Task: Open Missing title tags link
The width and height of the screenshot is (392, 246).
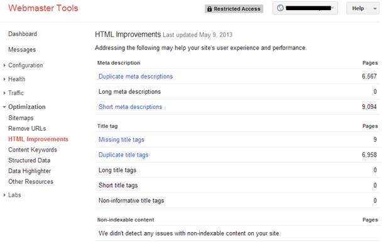Action: click(x=121, y=140)
